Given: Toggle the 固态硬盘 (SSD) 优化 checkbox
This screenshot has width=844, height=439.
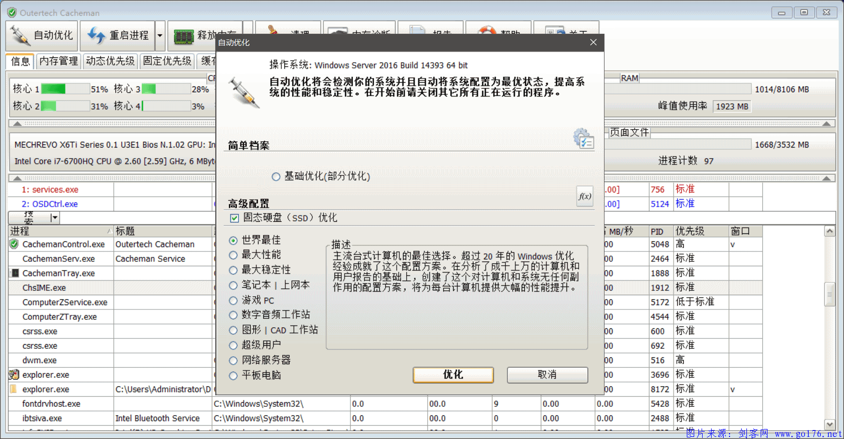Looking at the screenshot, I should coord(235,218).
